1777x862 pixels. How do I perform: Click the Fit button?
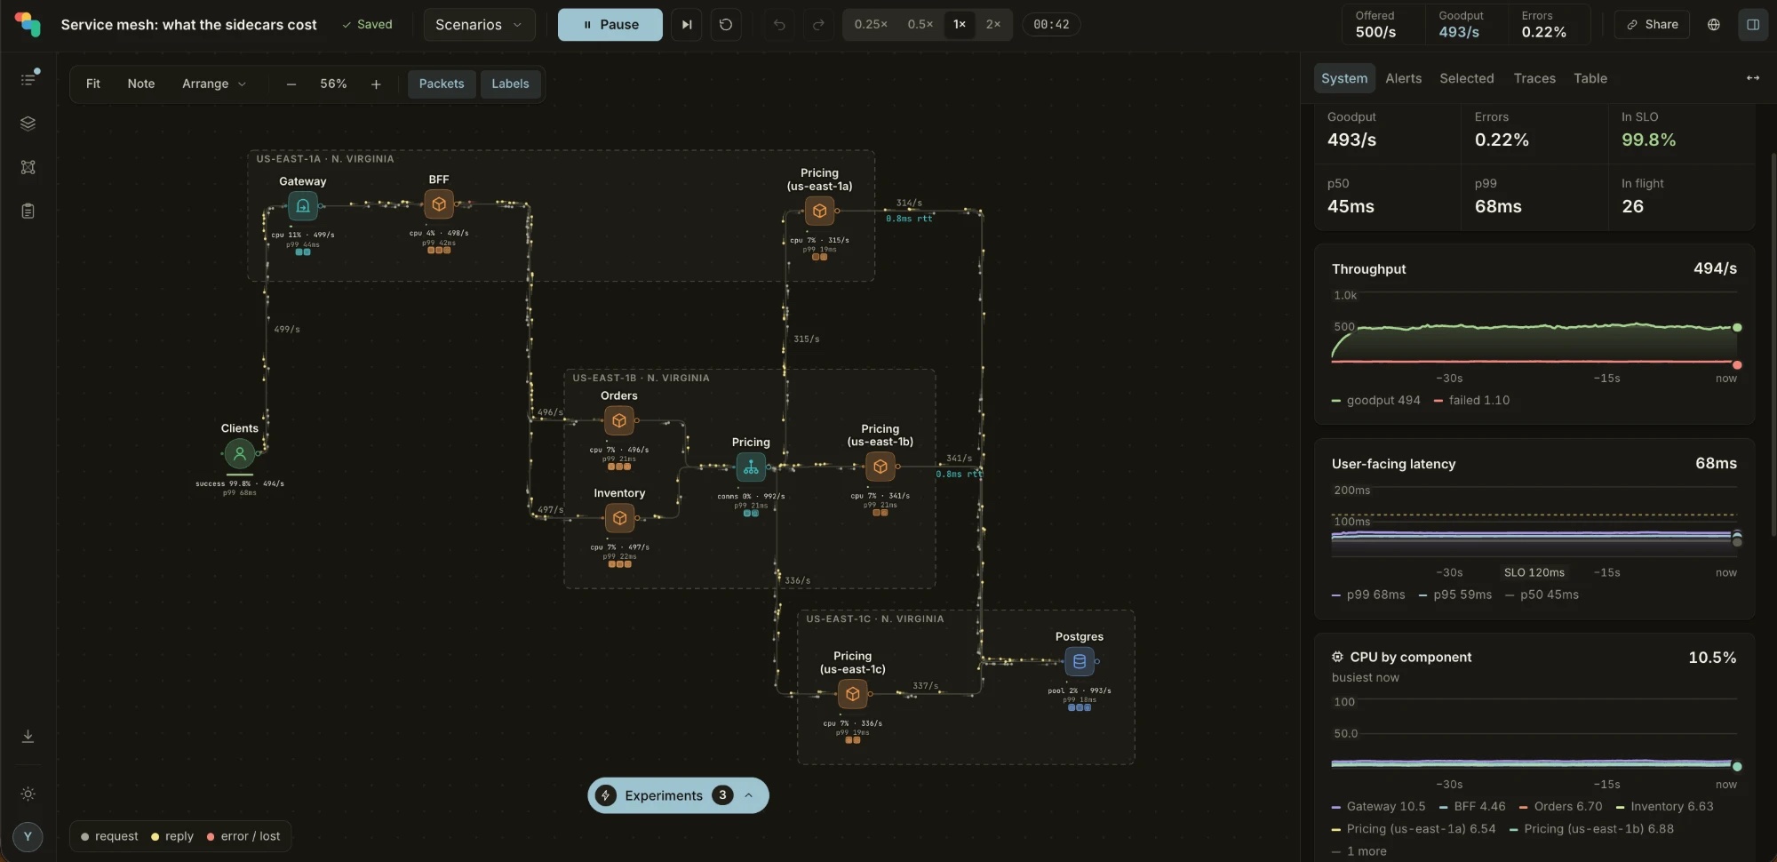pos(93,84)
